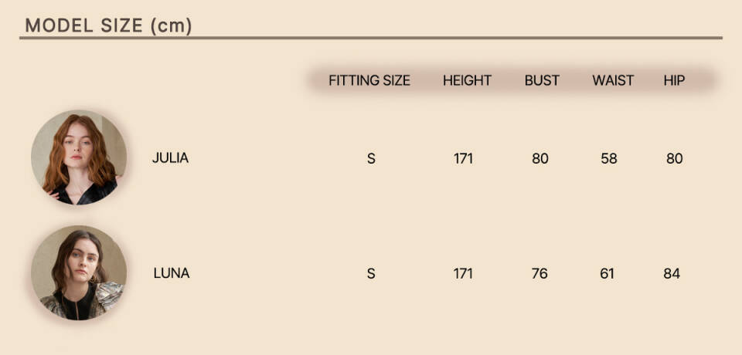Click Luna's fitting size S

click(x=371, y=274)
